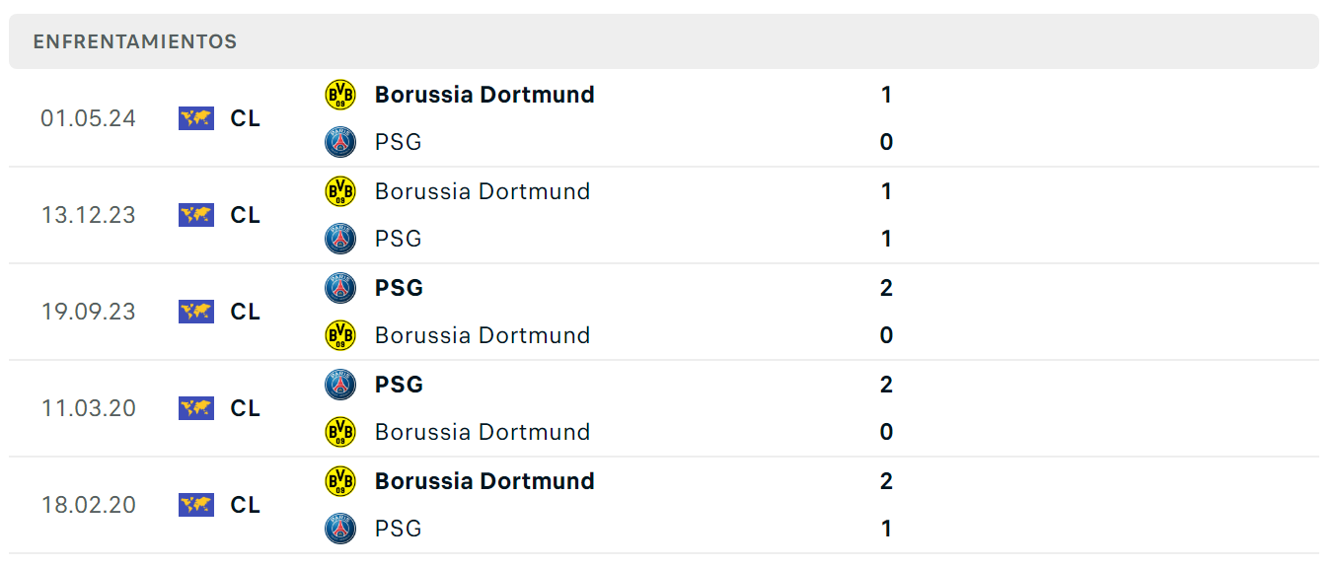The width and height of the screenshot is (1337, 567).
Task: Open the Enfrentamientos section header
Action: click(664, 41)
